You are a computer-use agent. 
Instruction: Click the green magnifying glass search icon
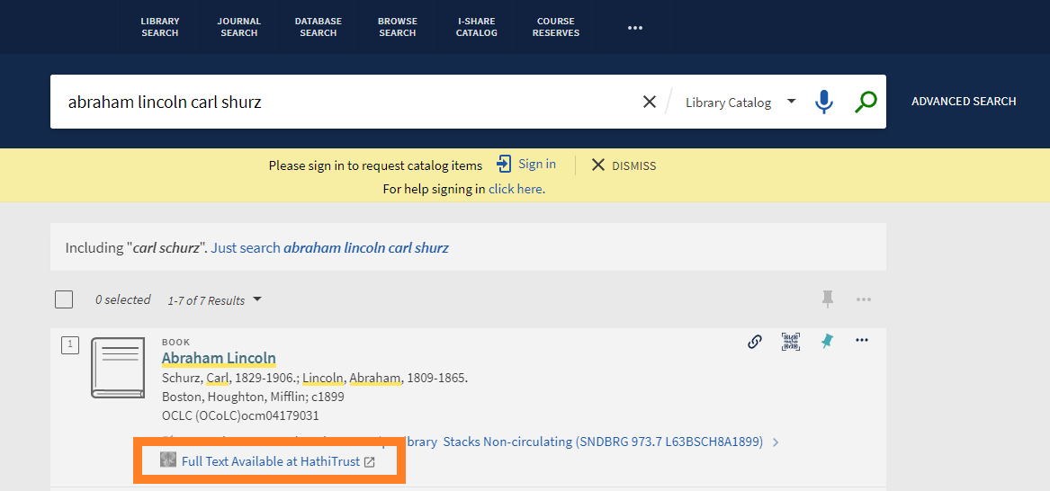click(865, 102)
